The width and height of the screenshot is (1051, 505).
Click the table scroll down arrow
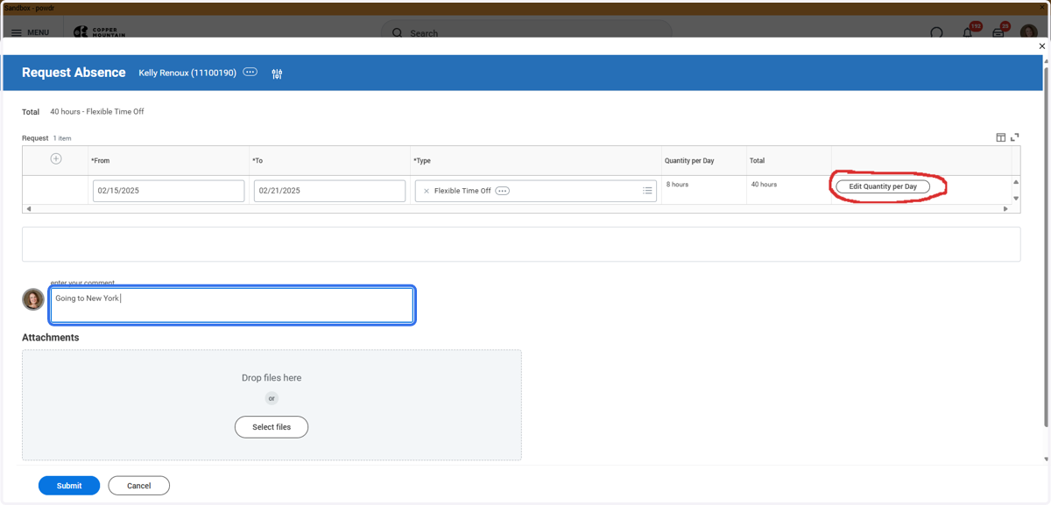tap(1016, 199)
